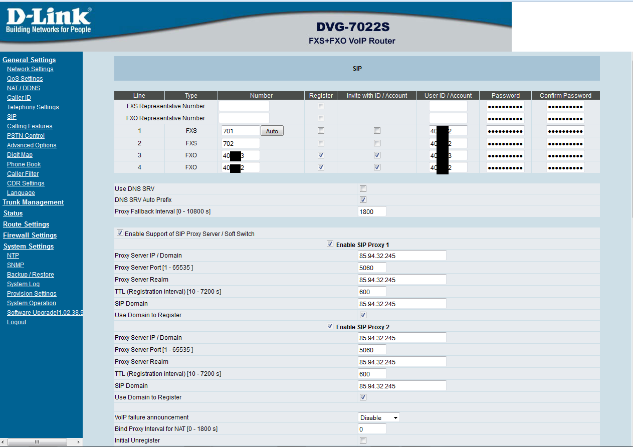Click line 2 Number field 702
Screen dimensions: 633x447
click(241, 143)
